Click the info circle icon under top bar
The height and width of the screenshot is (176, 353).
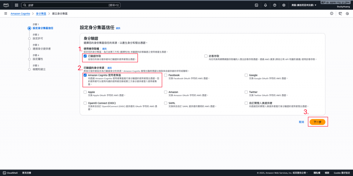click(332, 13)
